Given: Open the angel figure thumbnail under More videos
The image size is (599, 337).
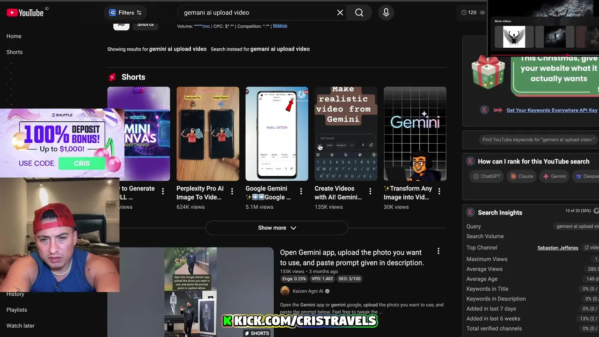Looking at the screenshot, I should pyautogui.click(x=514, y=37).
